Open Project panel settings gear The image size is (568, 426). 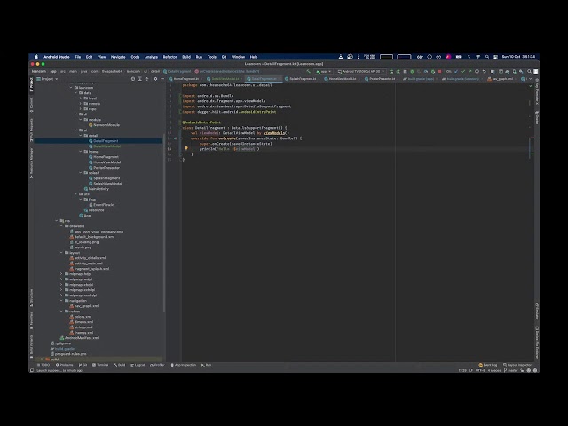click(156, 79)
